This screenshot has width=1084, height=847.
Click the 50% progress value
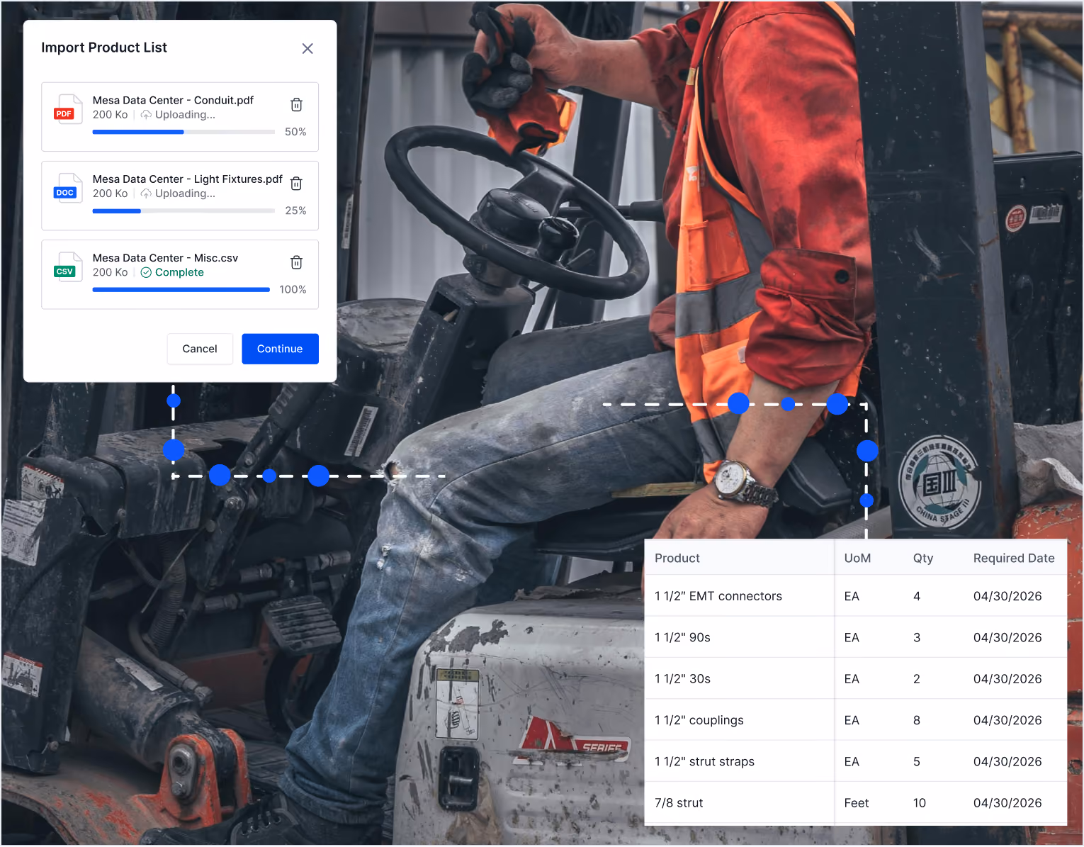pos(295,132)
